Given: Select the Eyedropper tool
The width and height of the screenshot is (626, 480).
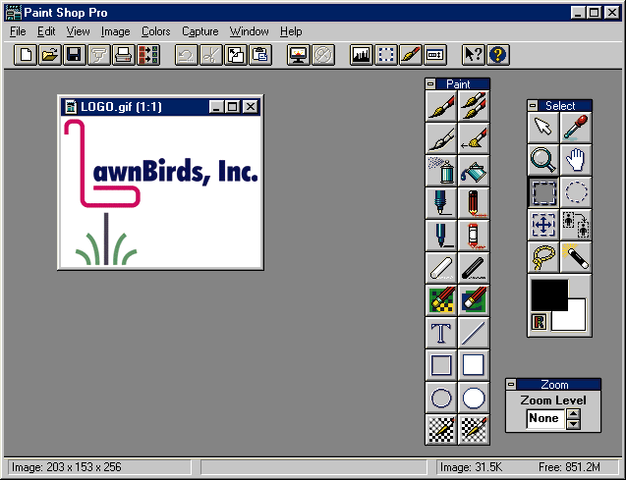Looking at the screenshot, I should click(575, 127).
